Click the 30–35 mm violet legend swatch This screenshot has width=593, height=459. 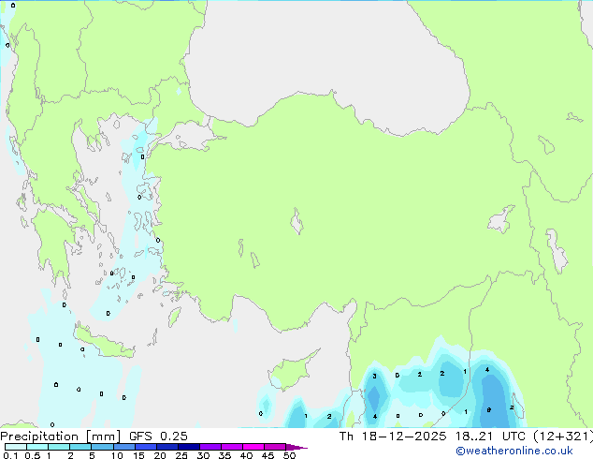pyautogui.click(x=210, y=447)
